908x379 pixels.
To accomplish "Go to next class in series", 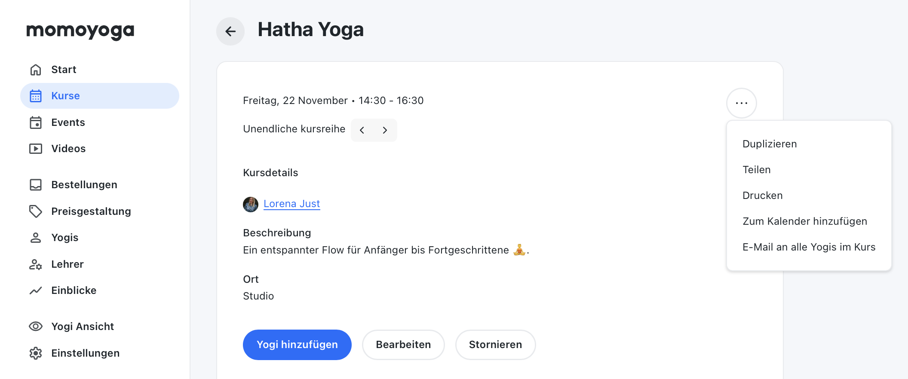I will click(x=385, y=130).
